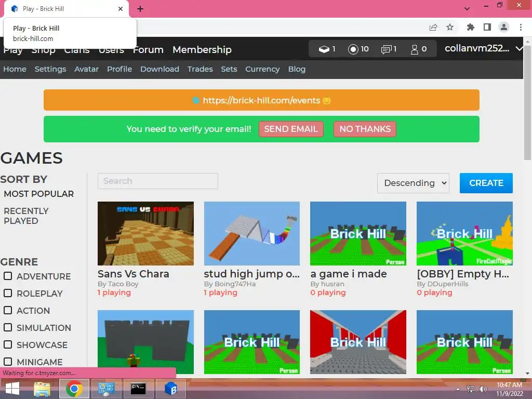Open creator Taco Boy's profile link

(x=123, y=284)
